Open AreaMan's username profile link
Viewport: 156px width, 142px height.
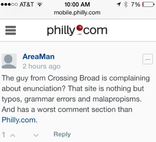(x=39, y=57)
